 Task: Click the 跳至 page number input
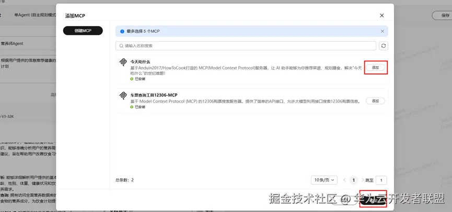pos(381,180)
